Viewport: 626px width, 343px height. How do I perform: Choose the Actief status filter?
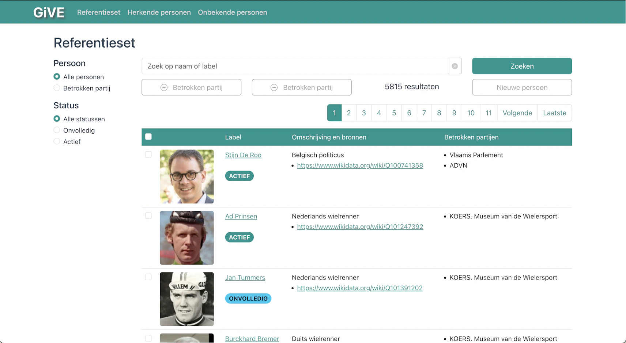(x=57, y=141)
